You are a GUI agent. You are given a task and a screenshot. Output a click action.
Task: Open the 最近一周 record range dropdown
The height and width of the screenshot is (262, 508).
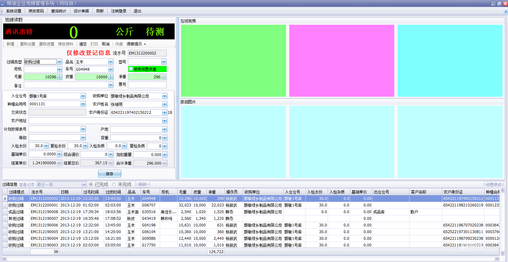tap(84, 184)
